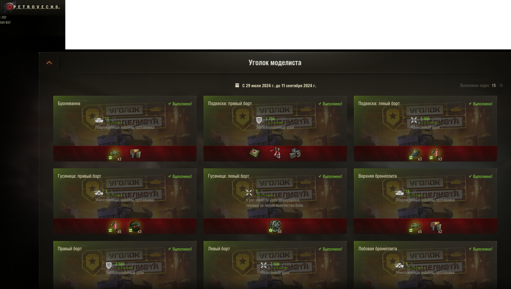This screenshot has width=511, height=289.
Task: Click the Гусеница: правый борт card title
Action: 80,176
